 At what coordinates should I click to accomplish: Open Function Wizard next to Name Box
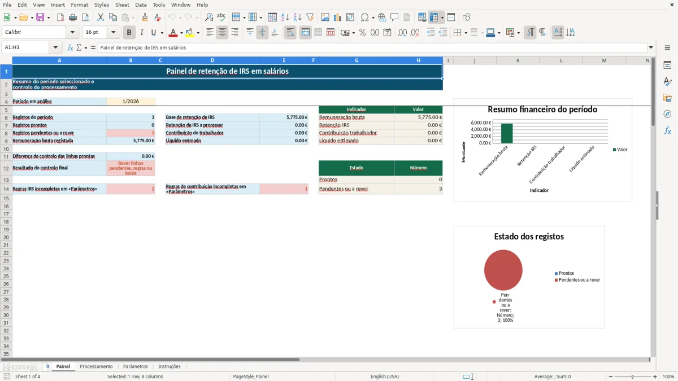70,48
